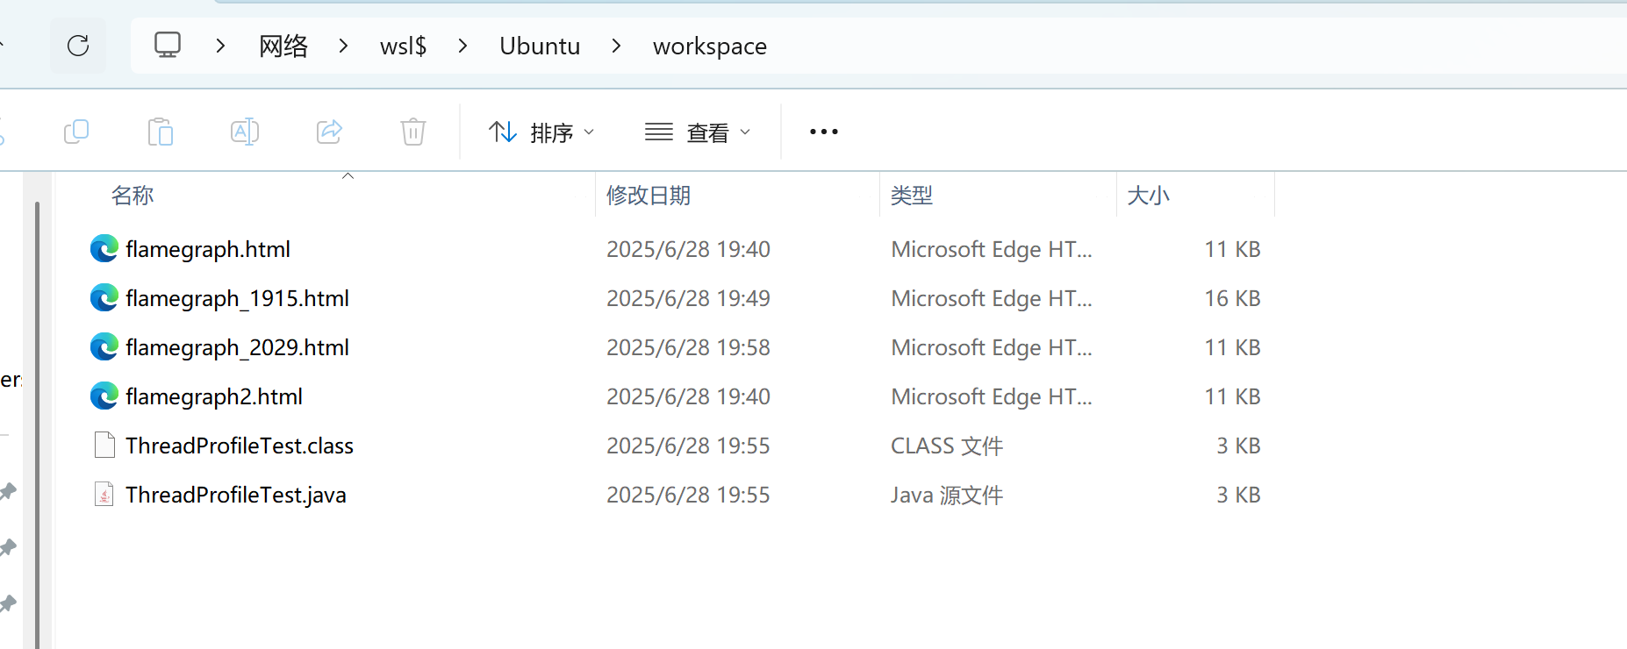Go to the Ubuntu breadcrumb folder

click(540, 46)
